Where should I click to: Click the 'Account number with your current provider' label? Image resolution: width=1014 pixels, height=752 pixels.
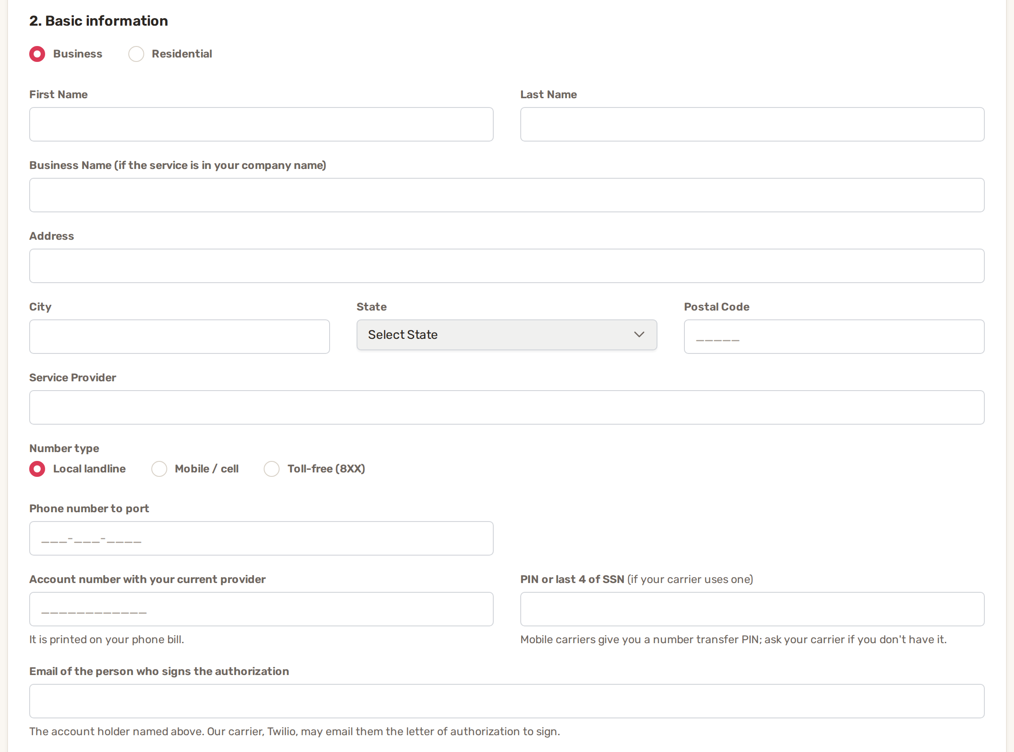coord(147,579)
